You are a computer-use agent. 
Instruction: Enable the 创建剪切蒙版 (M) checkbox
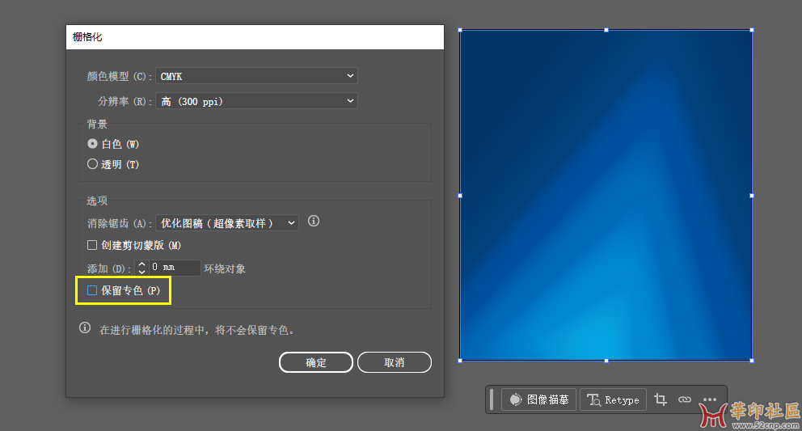click(92, 245)
